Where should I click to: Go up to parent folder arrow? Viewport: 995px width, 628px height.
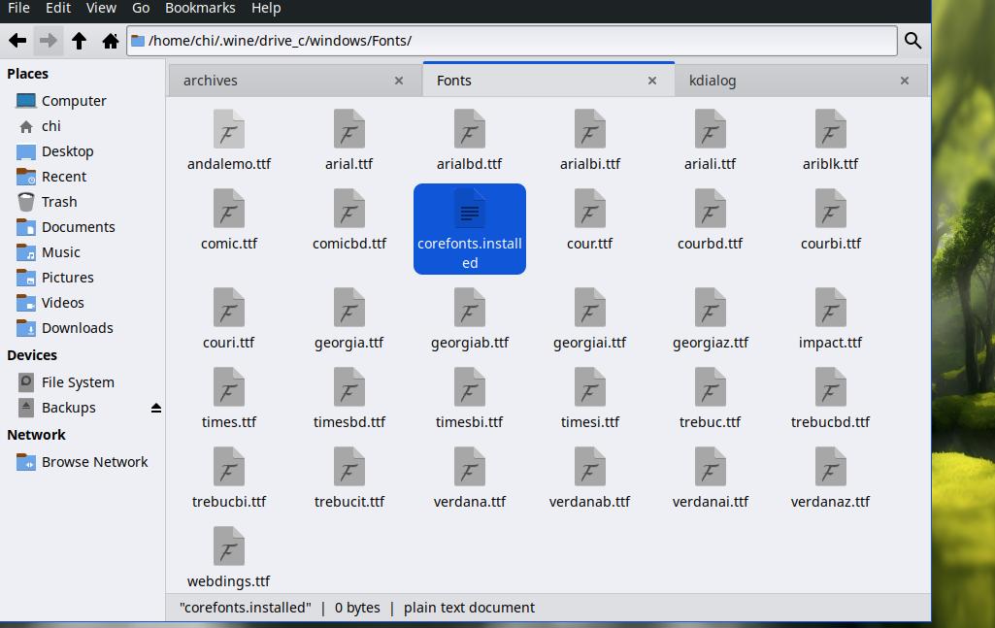79,41
